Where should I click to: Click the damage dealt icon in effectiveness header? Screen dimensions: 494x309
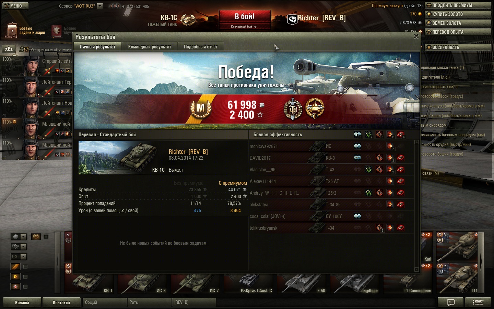(390, 135)
